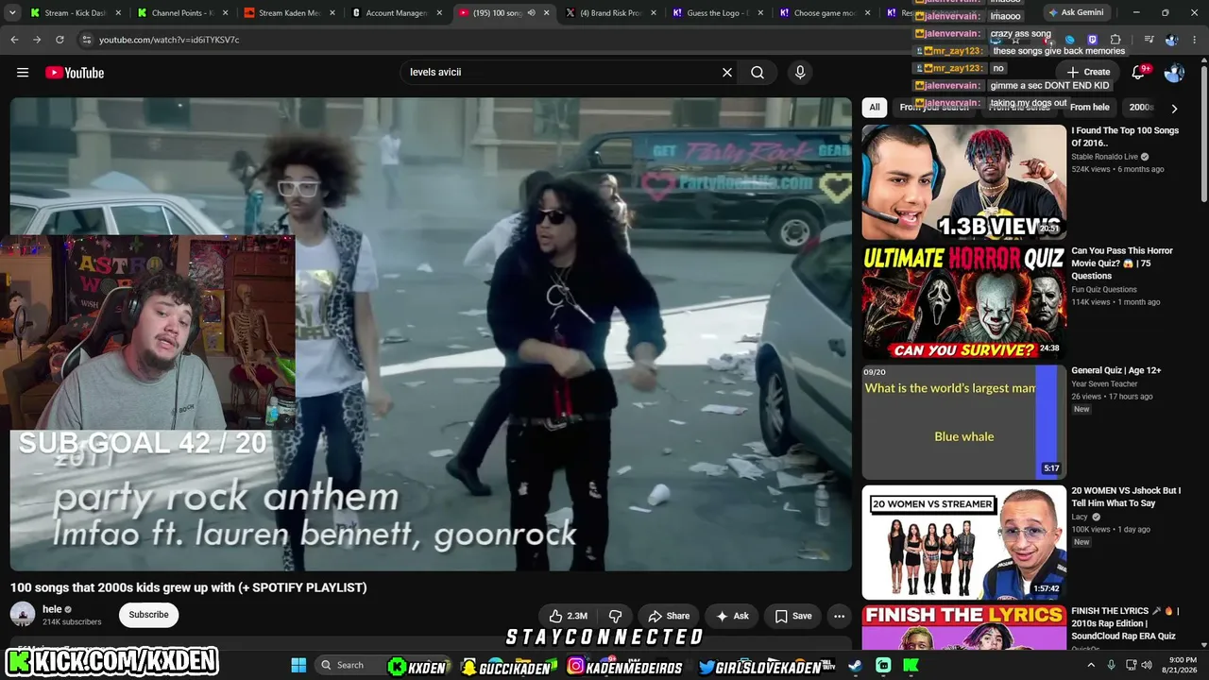Image resolution: width=1209 pixels, height=680 pixels.
Task: Reload the current page
Action: point(60,40)
